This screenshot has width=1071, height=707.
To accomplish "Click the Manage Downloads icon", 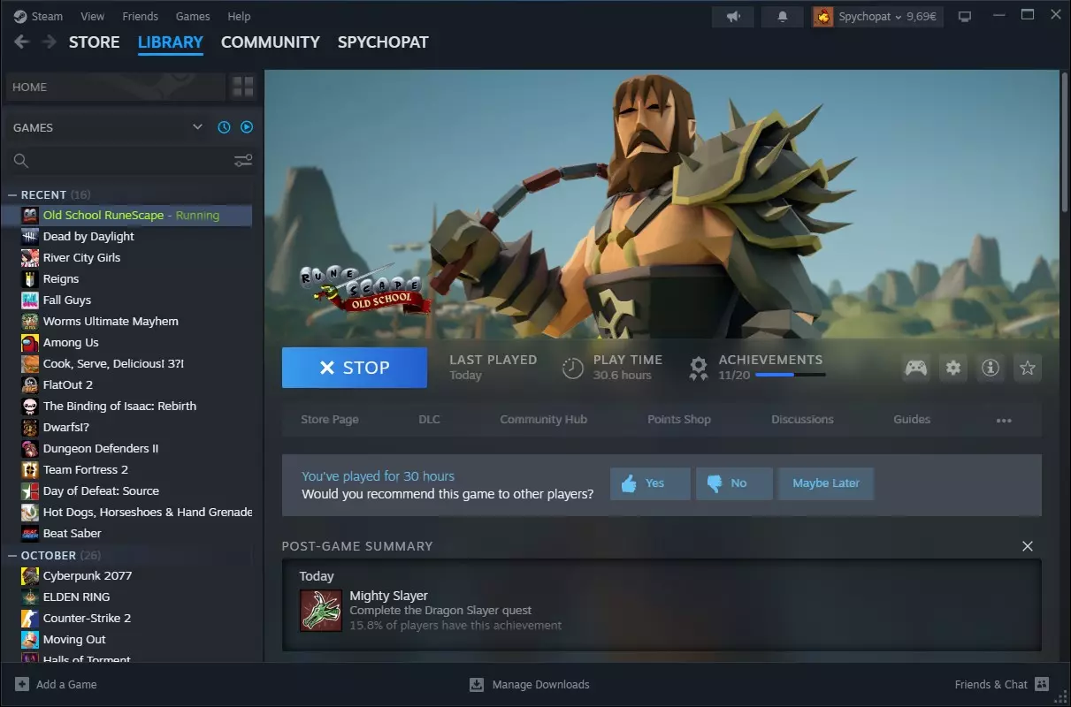I will click(x=477, y=684).
